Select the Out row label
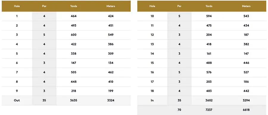268x115 pixels. tap(17, 100)
